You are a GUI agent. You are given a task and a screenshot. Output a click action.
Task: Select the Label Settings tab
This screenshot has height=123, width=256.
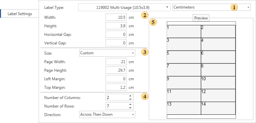pyautogui.click(x=19, y=14)
